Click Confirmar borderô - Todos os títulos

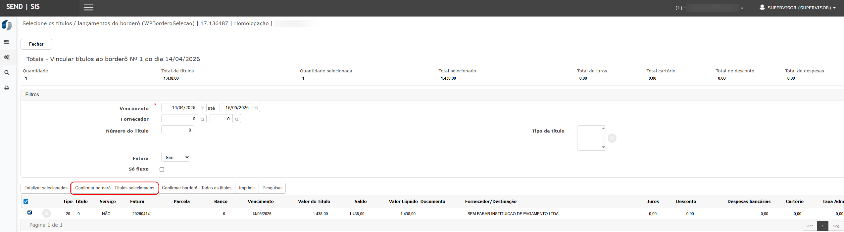[x=197, y=188]
